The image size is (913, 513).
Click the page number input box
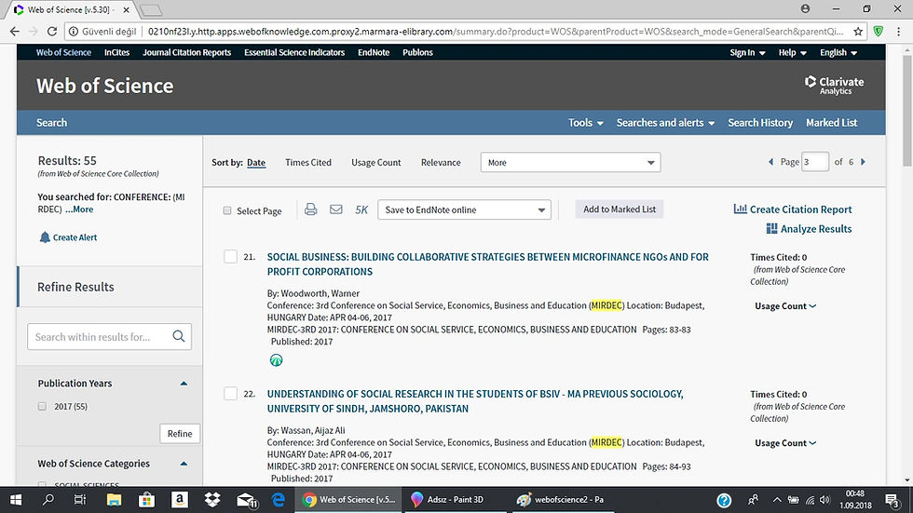coord(815,162)
